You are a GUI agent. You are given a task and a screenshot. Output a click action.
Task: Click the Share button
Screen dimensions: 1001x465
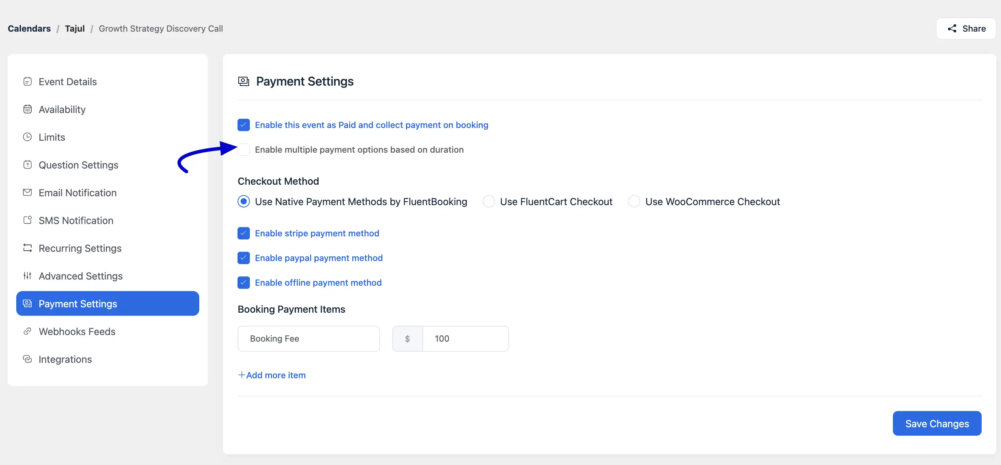[x=965, y=28]
